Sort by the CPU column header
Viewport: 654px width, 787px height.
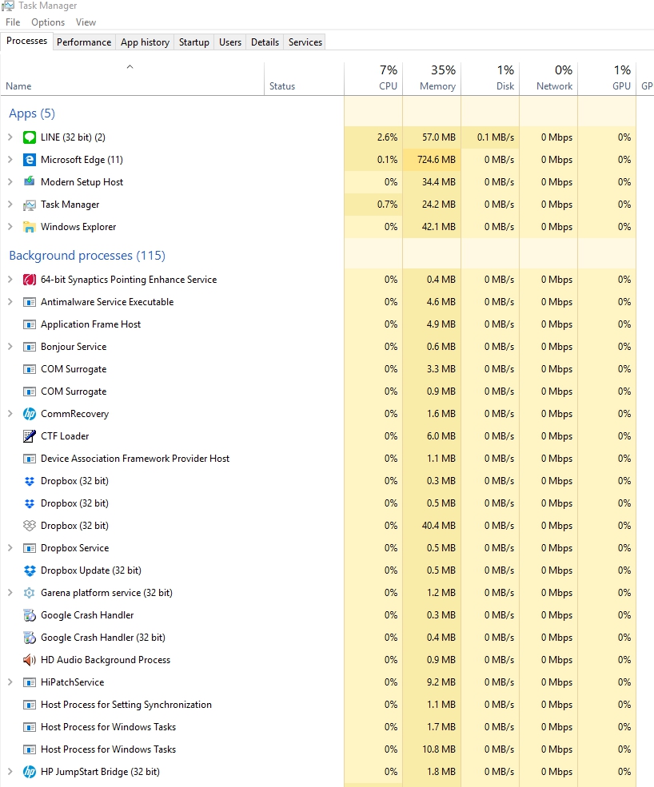[x=373, y=79]
